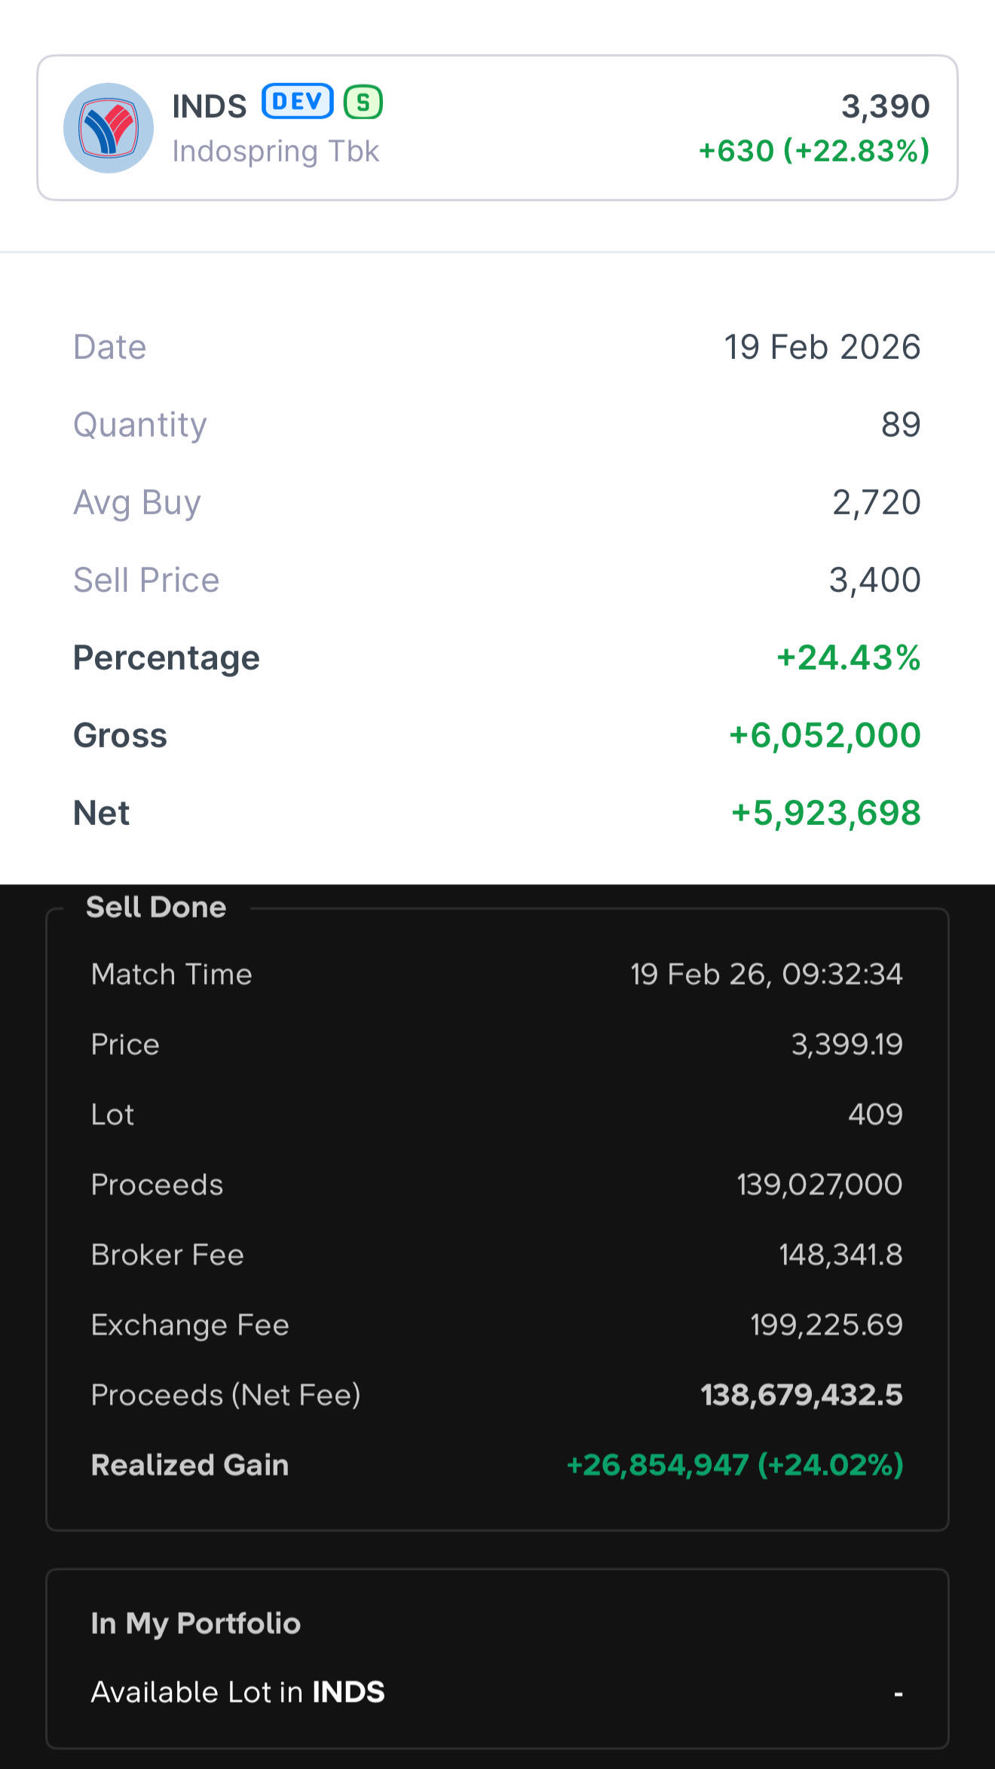Click the Gross +6,052,000 amount
This screenshot has height=1769, width=995.
click(x=825, y=736)
